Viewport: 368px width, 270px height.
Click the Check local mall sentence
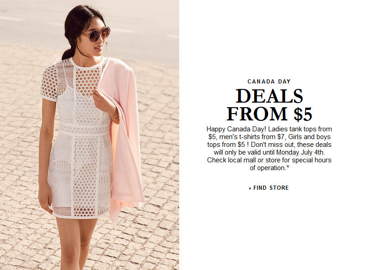269,164
